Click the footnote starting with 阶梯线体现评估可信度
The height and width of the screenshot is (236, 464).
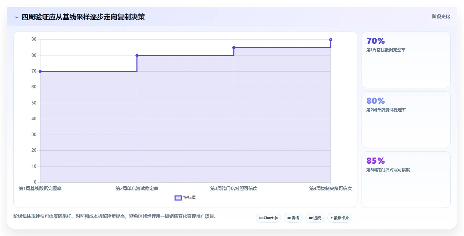115,216
